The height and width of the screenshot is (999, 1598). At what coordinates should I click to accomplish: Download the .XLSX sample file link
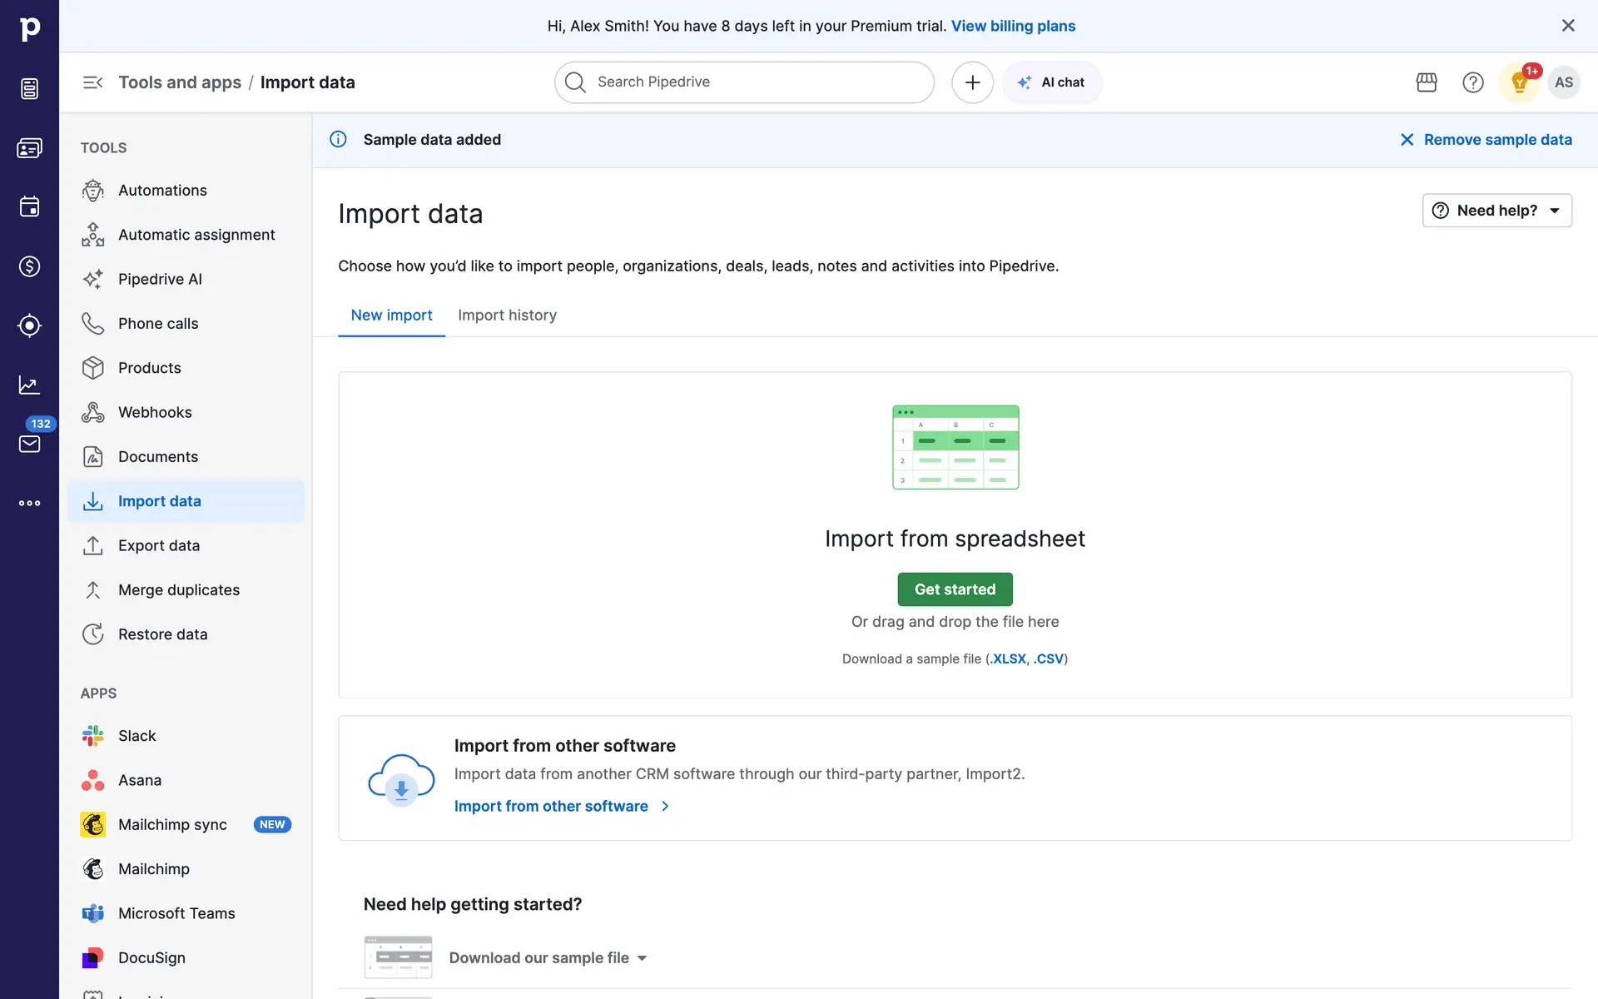[x=1009, y=659]
